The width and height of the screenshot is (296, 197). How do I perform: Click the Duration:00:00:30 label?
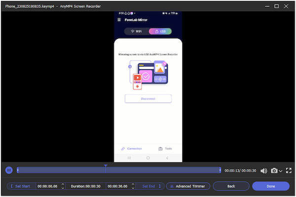click(x=85, y=186)
